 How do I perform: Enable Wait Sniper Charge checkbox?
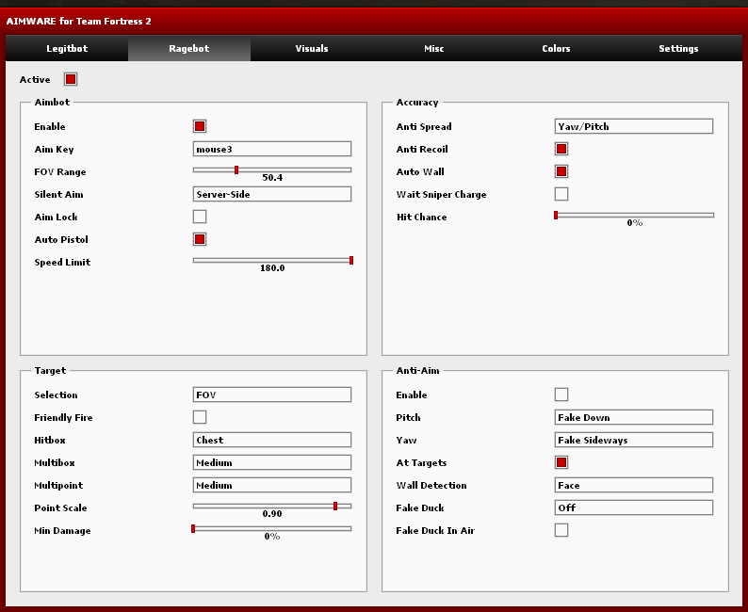[561, 194]
